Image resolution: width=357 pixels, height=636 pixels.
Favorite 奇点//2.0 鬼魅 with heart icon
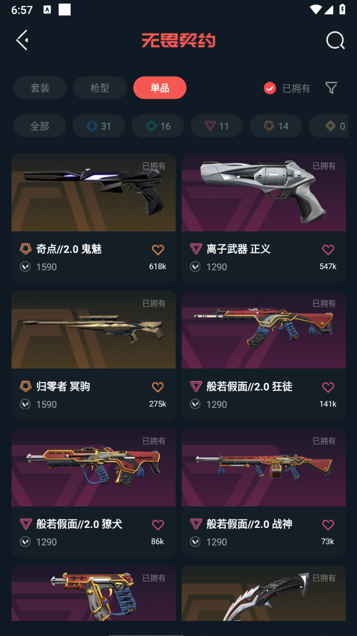click(158, 250)
